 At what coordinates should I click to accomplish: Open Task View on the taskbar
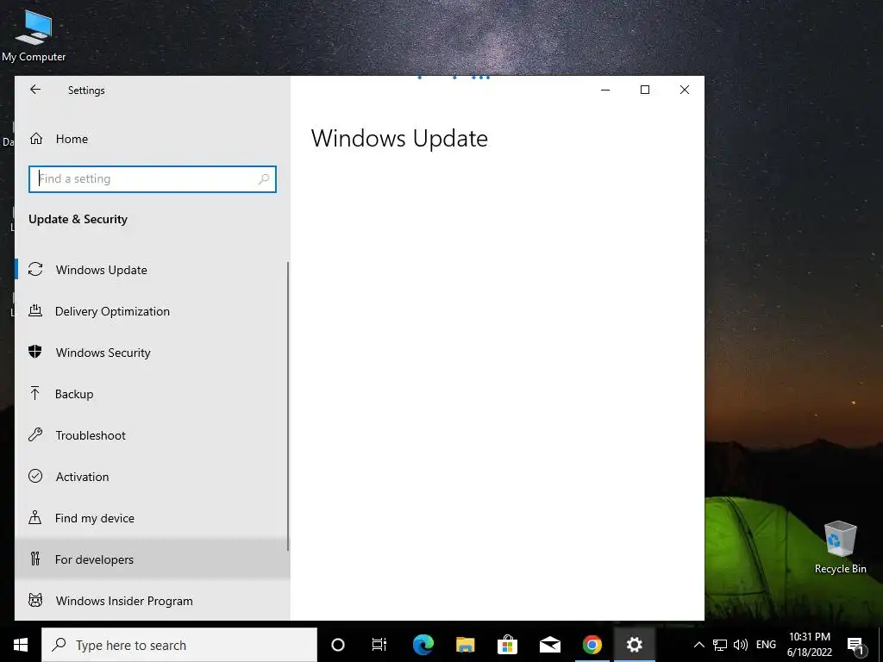379,645
